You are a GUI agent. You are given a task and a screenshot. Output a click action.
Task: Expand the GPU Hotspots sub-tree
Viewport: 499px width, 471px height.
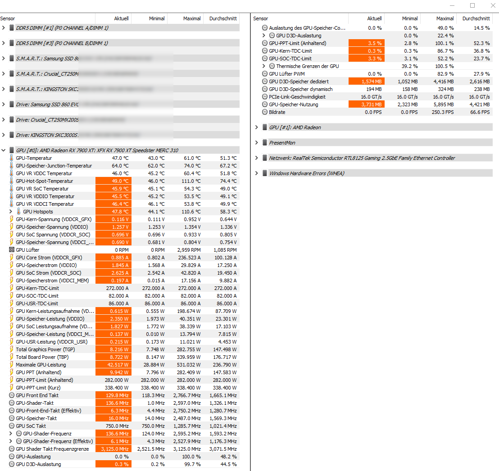(x=10, y=211)
